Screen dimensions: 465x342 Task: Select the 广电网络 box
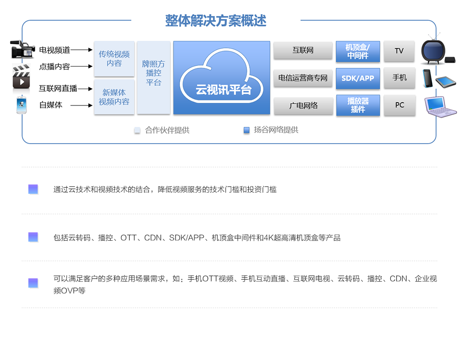coord(303,105)
